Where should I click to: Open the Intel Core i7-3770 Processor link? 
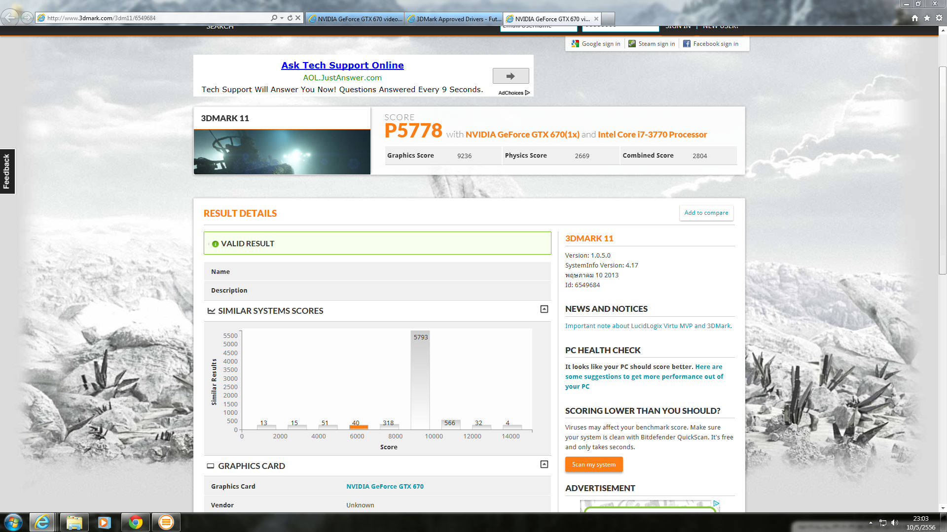coord(652,134)
